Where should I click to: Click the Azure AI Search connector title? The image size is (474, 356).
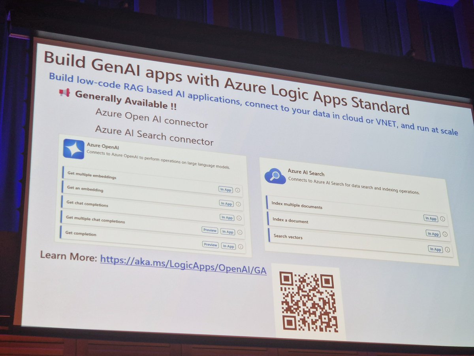tap(306, 173)
